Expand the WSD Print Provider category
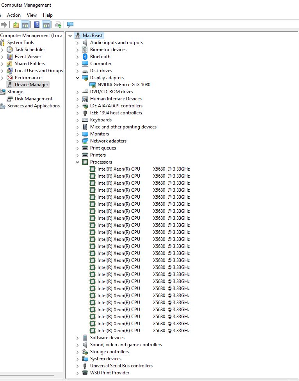Image resolution: width=299 pixels, height=381 pixels. pos(78,373)
